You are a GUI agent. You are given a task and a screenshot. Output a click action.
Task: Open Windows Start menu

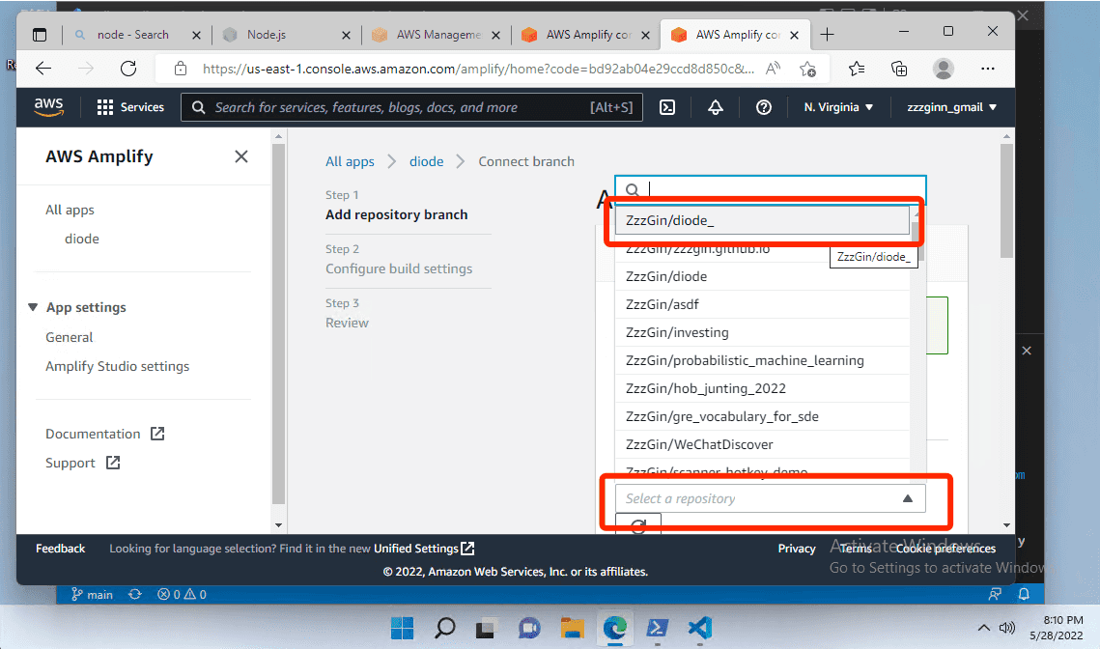click(402, 627)
